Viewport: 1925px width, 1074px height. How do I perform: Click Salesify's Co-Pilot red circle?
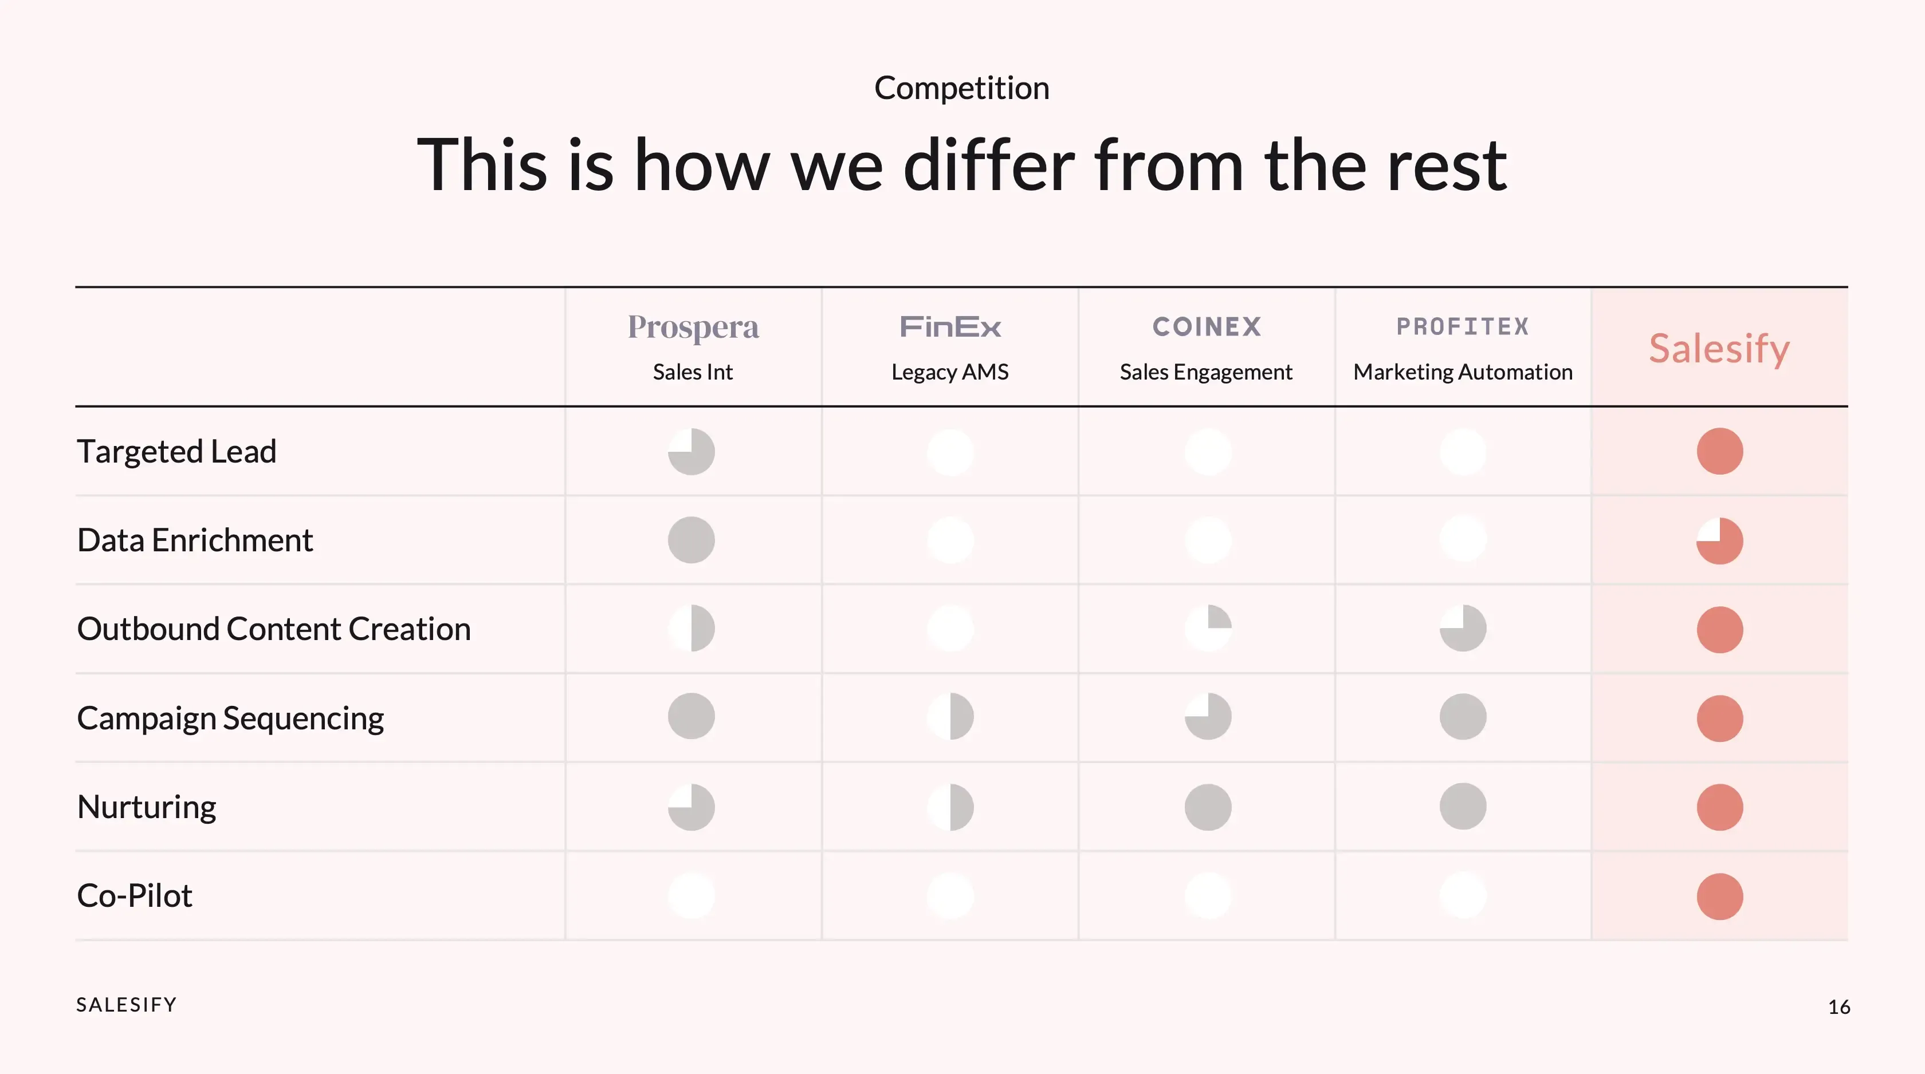1719,897
